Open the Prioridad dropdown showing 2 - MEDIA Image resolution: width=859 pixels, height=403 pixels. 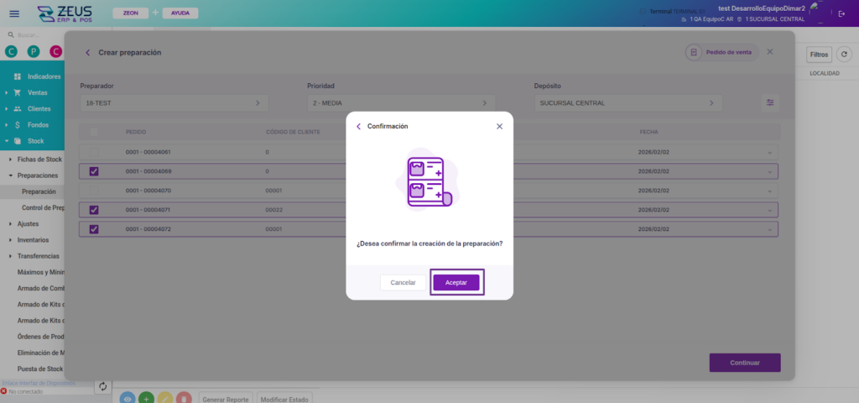pos(400,102)
